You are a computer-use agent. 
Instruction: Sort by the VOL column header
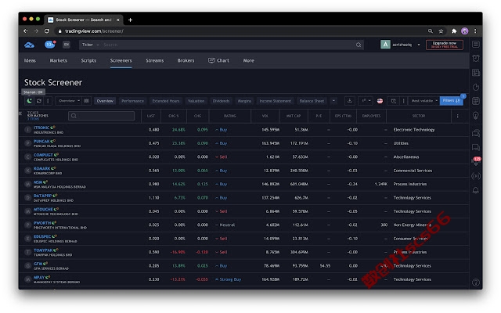tap(265, 116)
